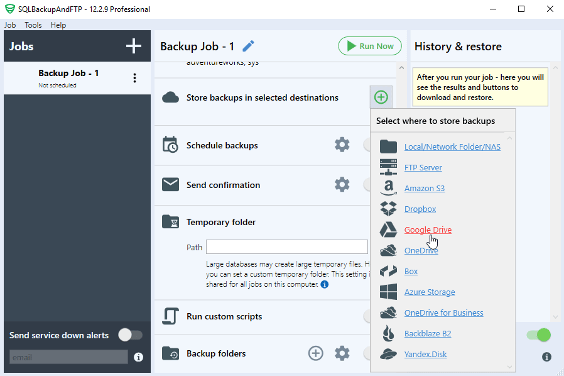Turn off the green switch in the History panel
This screenshot has height=376, width=564.
538,335
